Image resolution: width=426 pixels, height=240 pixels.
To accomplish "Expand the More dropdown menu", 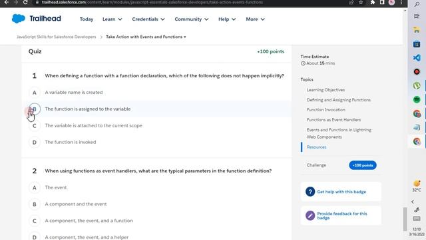I will pos(255,19).
